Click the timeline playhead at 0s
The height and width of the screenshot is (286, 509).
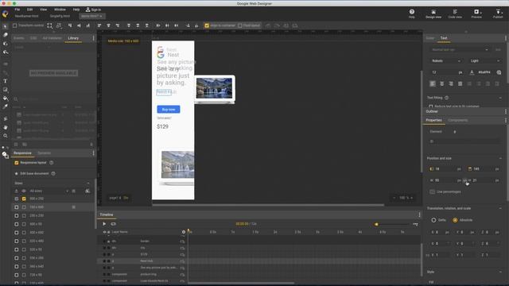tap(188, 231)
